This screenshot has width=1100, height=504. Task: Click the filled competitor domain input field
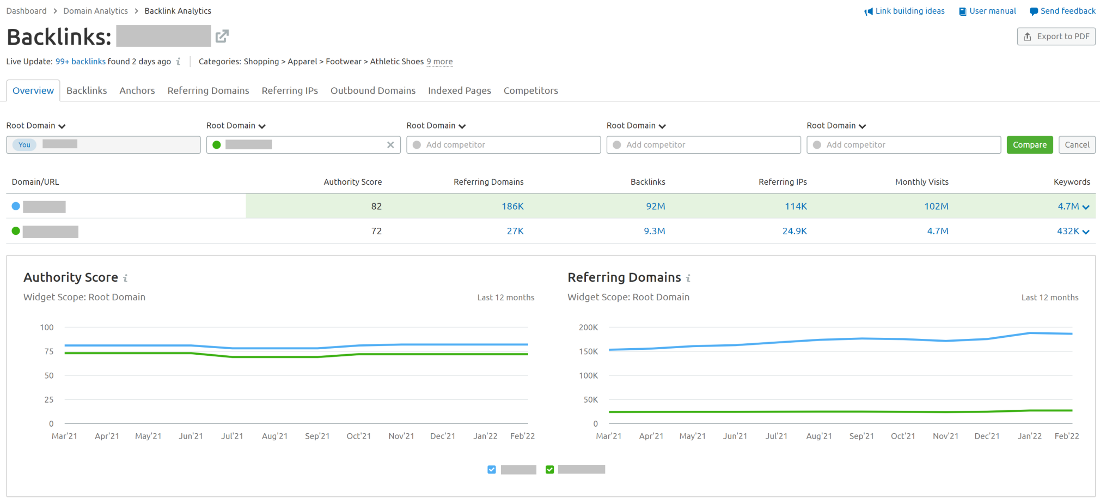click(303, 145)
